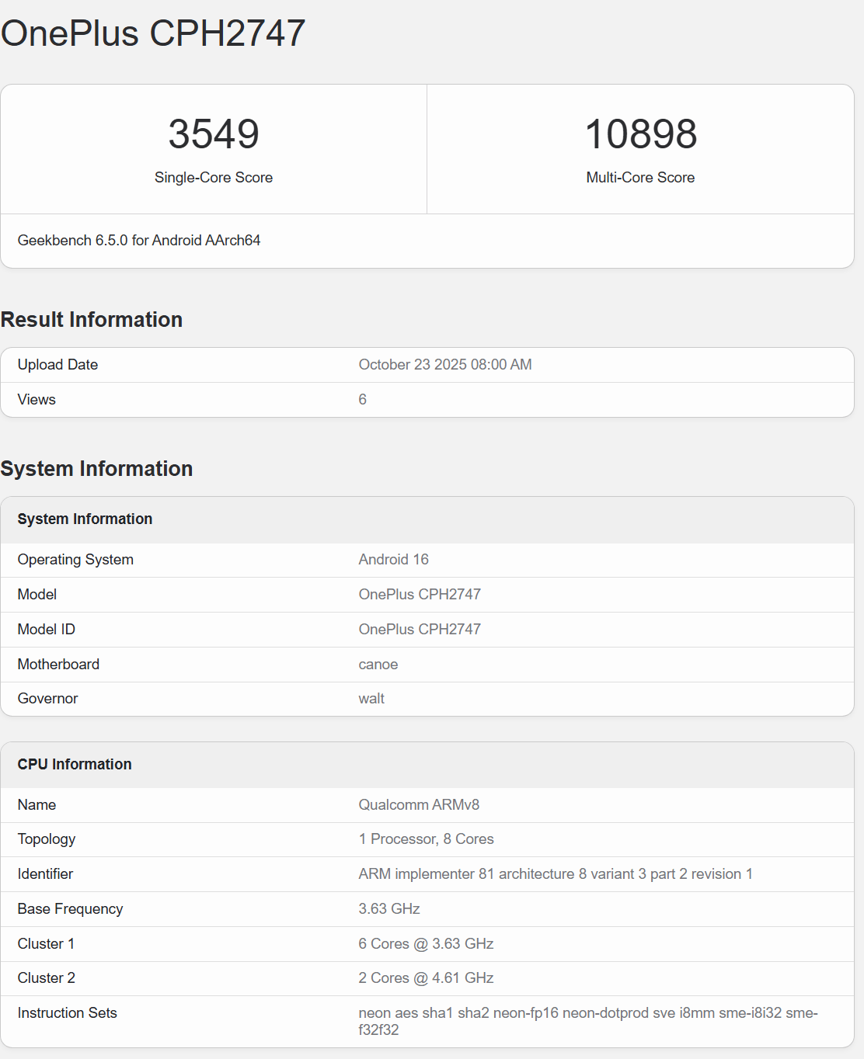Click the CPU Information table header
This screenshot has height=1059, width=864.
(75, 764)
